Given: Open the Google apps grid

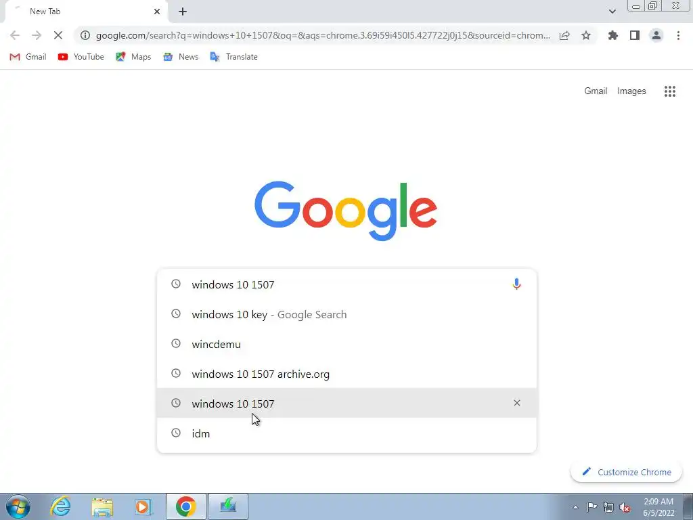Looking at the screenshot, I should click(x=669, y=91).
